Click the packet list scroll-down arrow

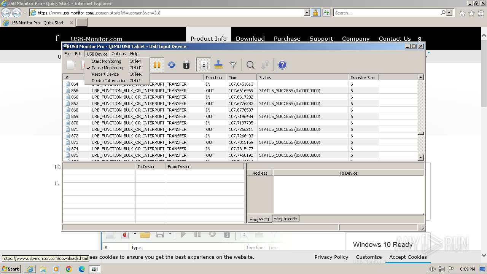[x=420, y=158]
